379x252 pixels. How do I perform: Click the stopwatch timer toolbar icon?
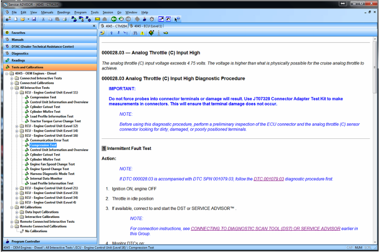click(x=152, y=19)
